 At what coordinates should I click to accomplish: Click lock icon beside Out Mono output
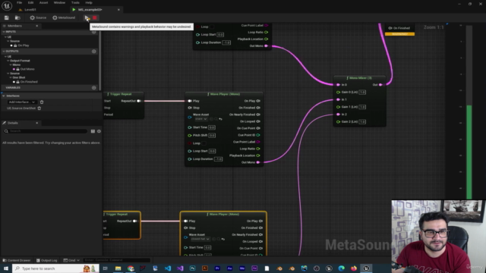tap(17, 69)
